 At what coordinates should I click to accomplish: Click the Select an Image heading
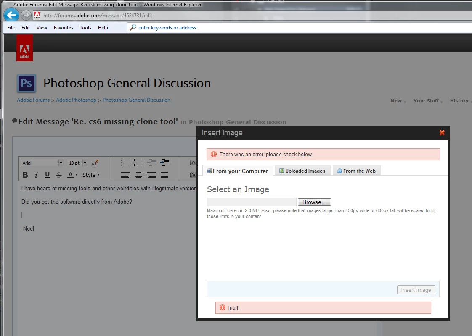coord(238,189)
